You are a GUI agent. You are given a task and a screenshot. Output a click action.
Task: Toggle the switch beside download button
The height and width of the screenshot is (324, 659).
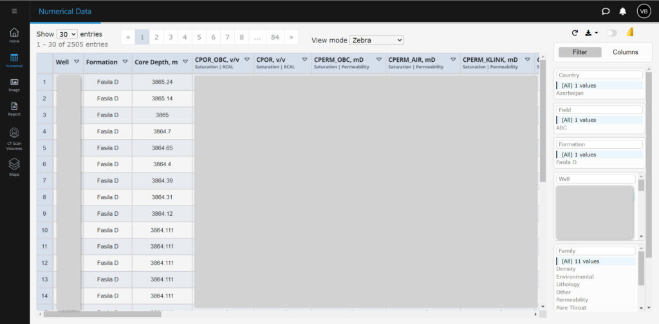pos(611,33)
